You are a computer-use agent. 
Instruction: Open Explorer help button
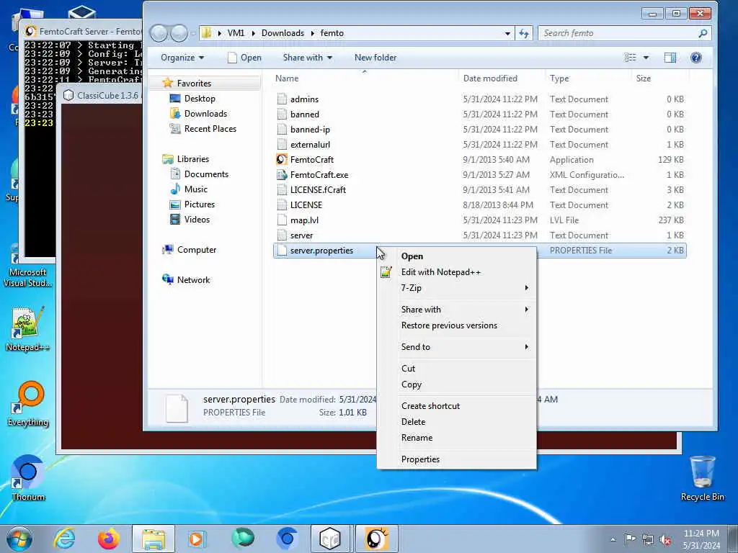(696, 58)
